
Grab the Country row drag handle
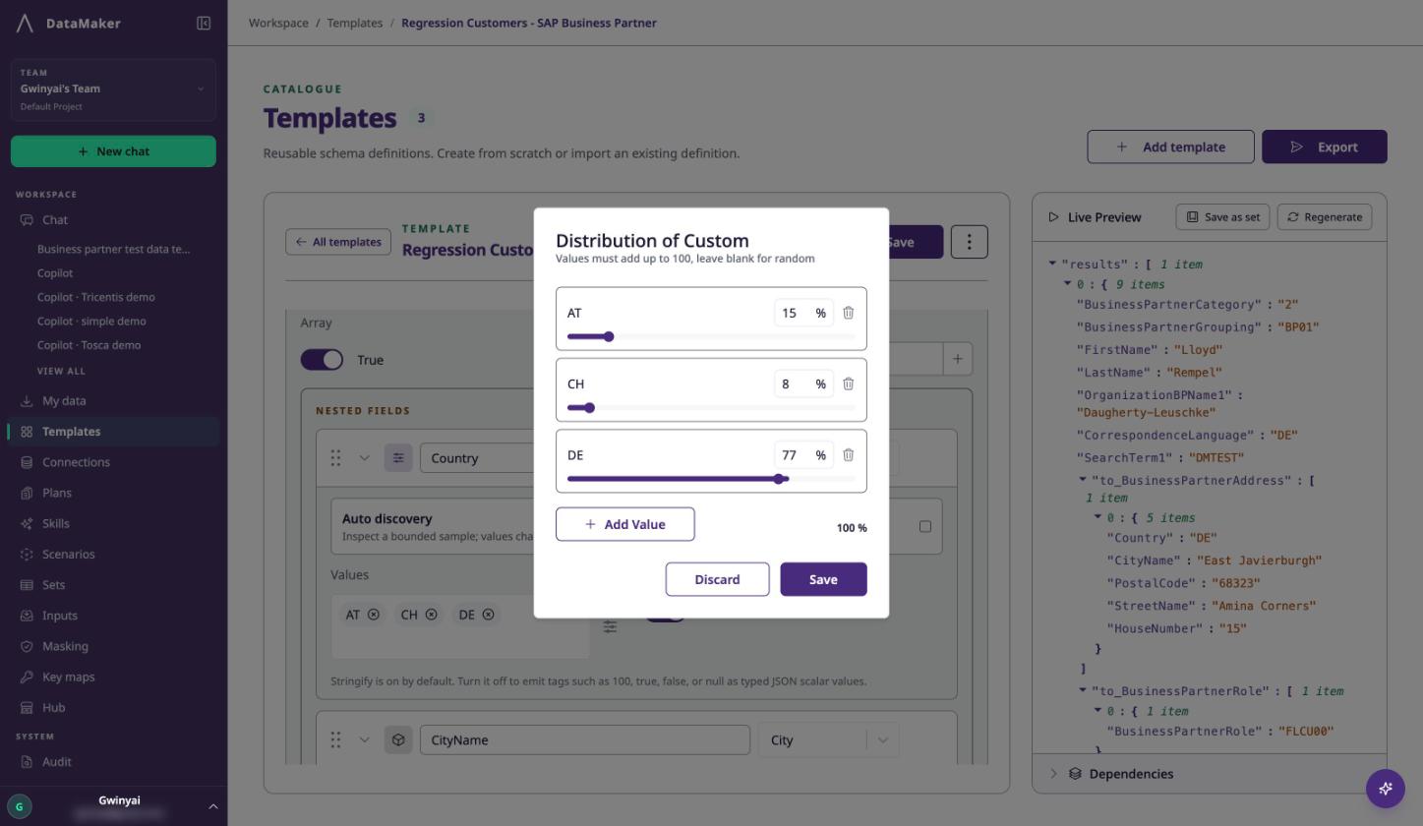335,457
